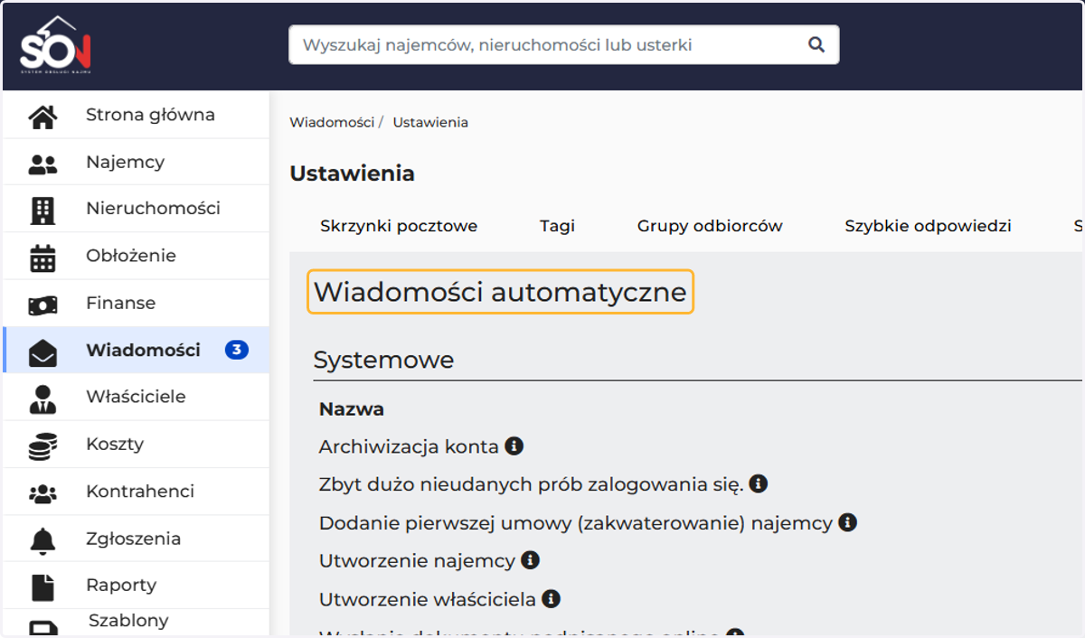Click the group icon beside Kontrahenci
1085x638 pixels.
pos(42,493)
